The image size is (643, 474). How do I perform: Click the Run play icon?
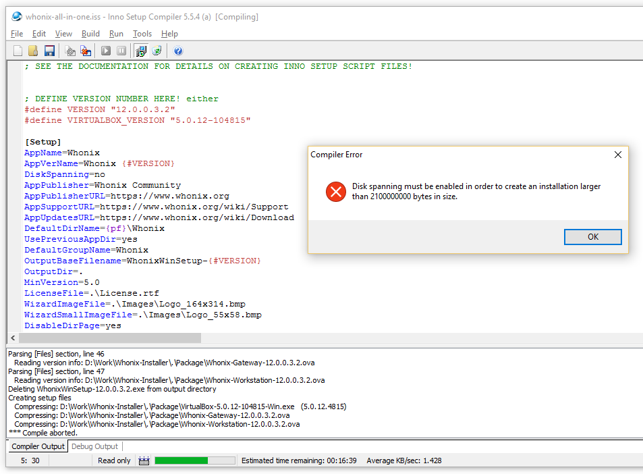point(106,51)
